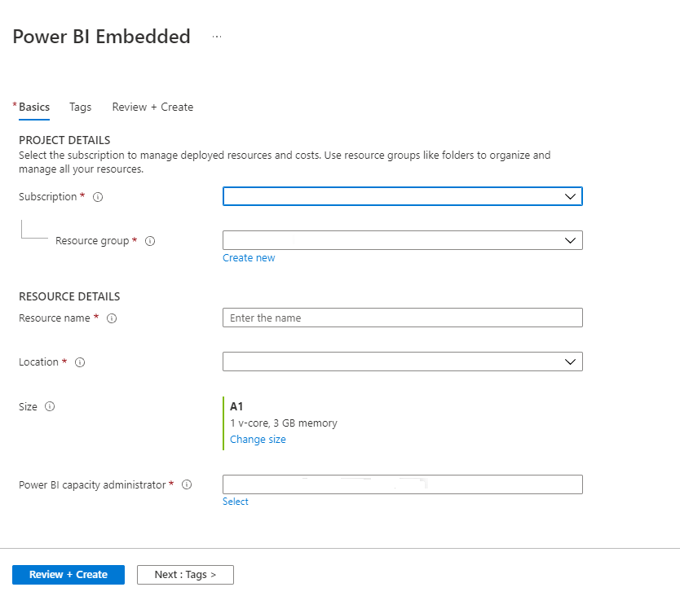Select the Basics tab
The width and height of the screenshot is (680, 596).
click(33, 107)
